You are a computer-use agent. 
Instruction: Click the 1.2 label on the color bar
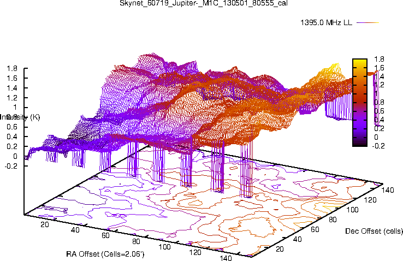pyautogui.click(x=379, y=85)
